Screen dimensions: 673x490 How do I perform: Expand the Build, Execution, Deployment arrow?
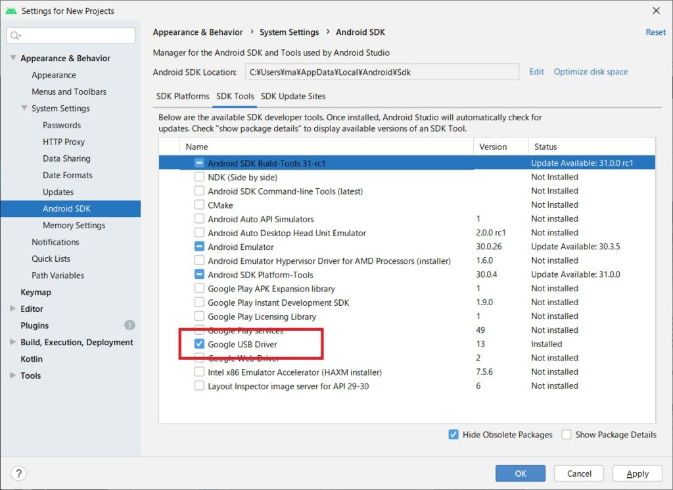click(13, 342)
